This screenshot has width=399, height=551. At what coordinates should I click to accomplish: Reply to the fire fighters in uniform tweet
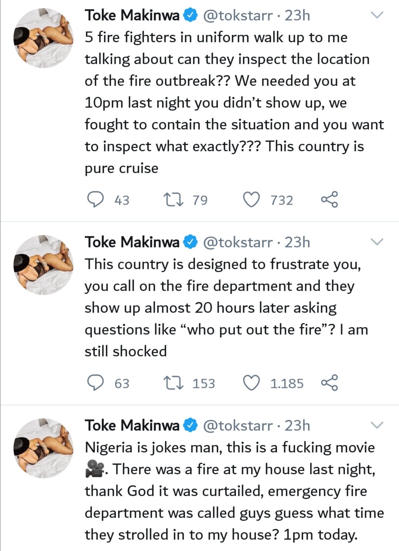95,200
